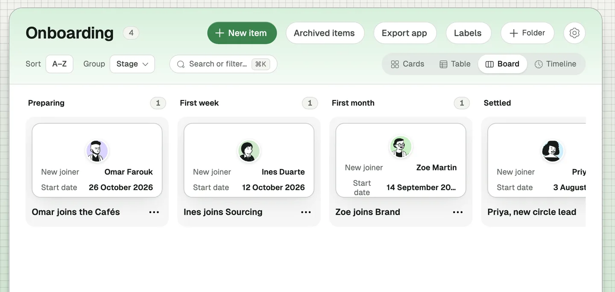
Task: Open the settings gear icon
Action: (574, 33)
